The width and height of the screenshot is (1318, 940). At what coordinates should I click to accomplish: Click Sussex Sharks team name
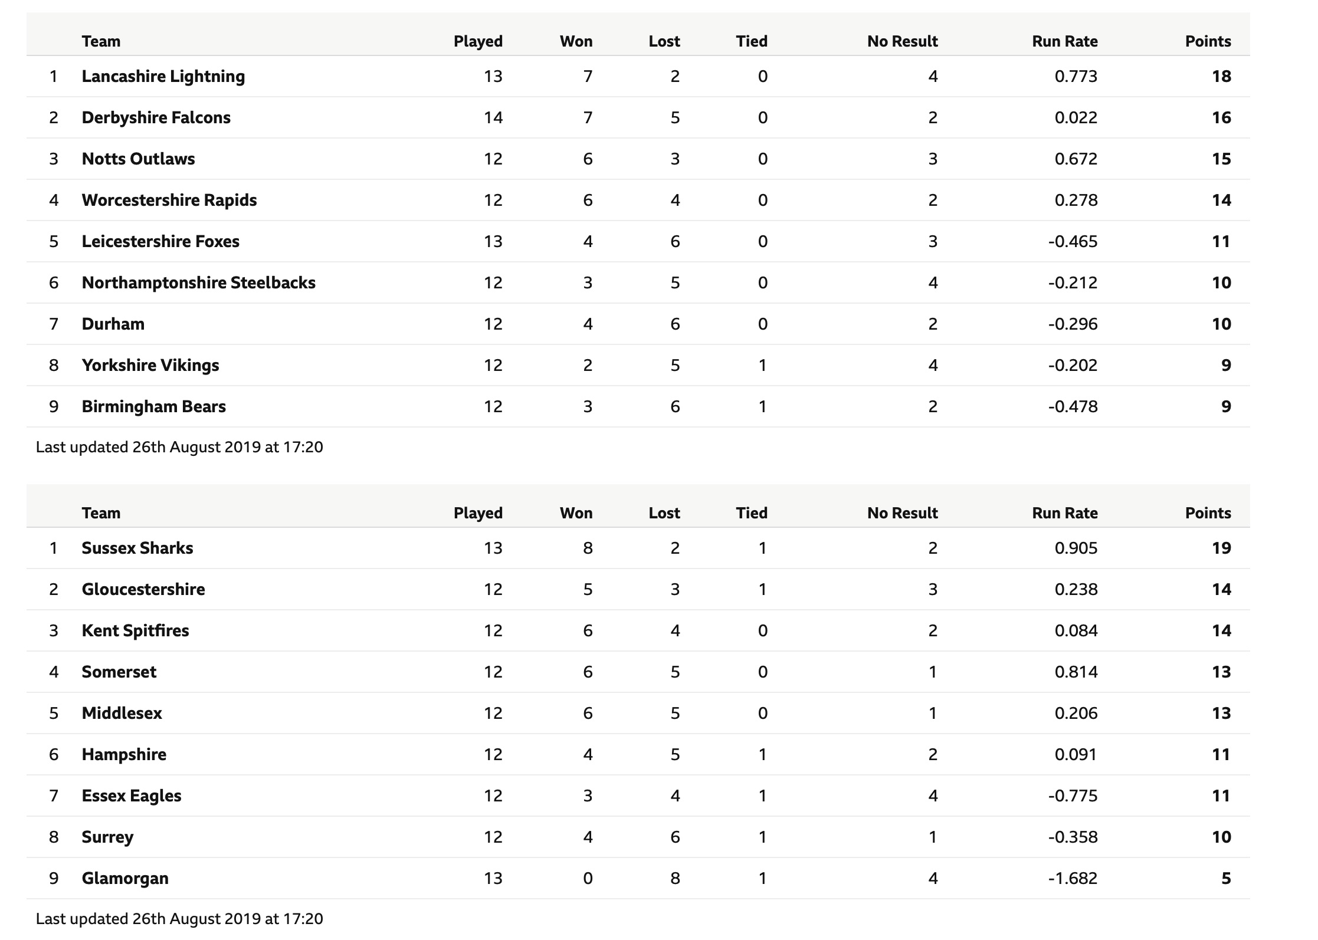pos(137,548)
